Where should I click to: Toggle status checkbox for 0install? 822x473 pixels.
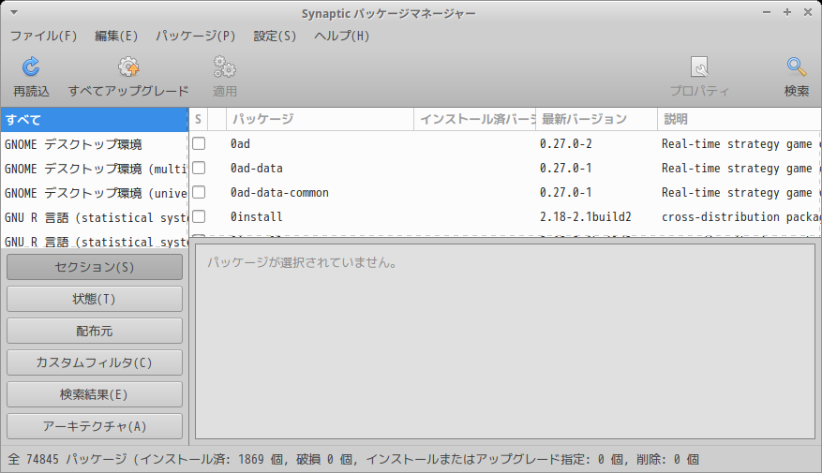[199, 216]
